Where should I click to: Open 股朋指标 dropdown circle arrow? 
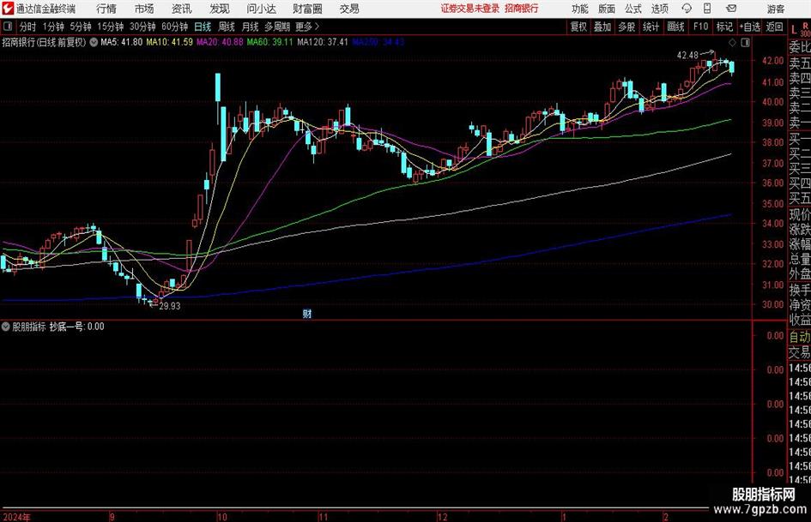(6, 326)
